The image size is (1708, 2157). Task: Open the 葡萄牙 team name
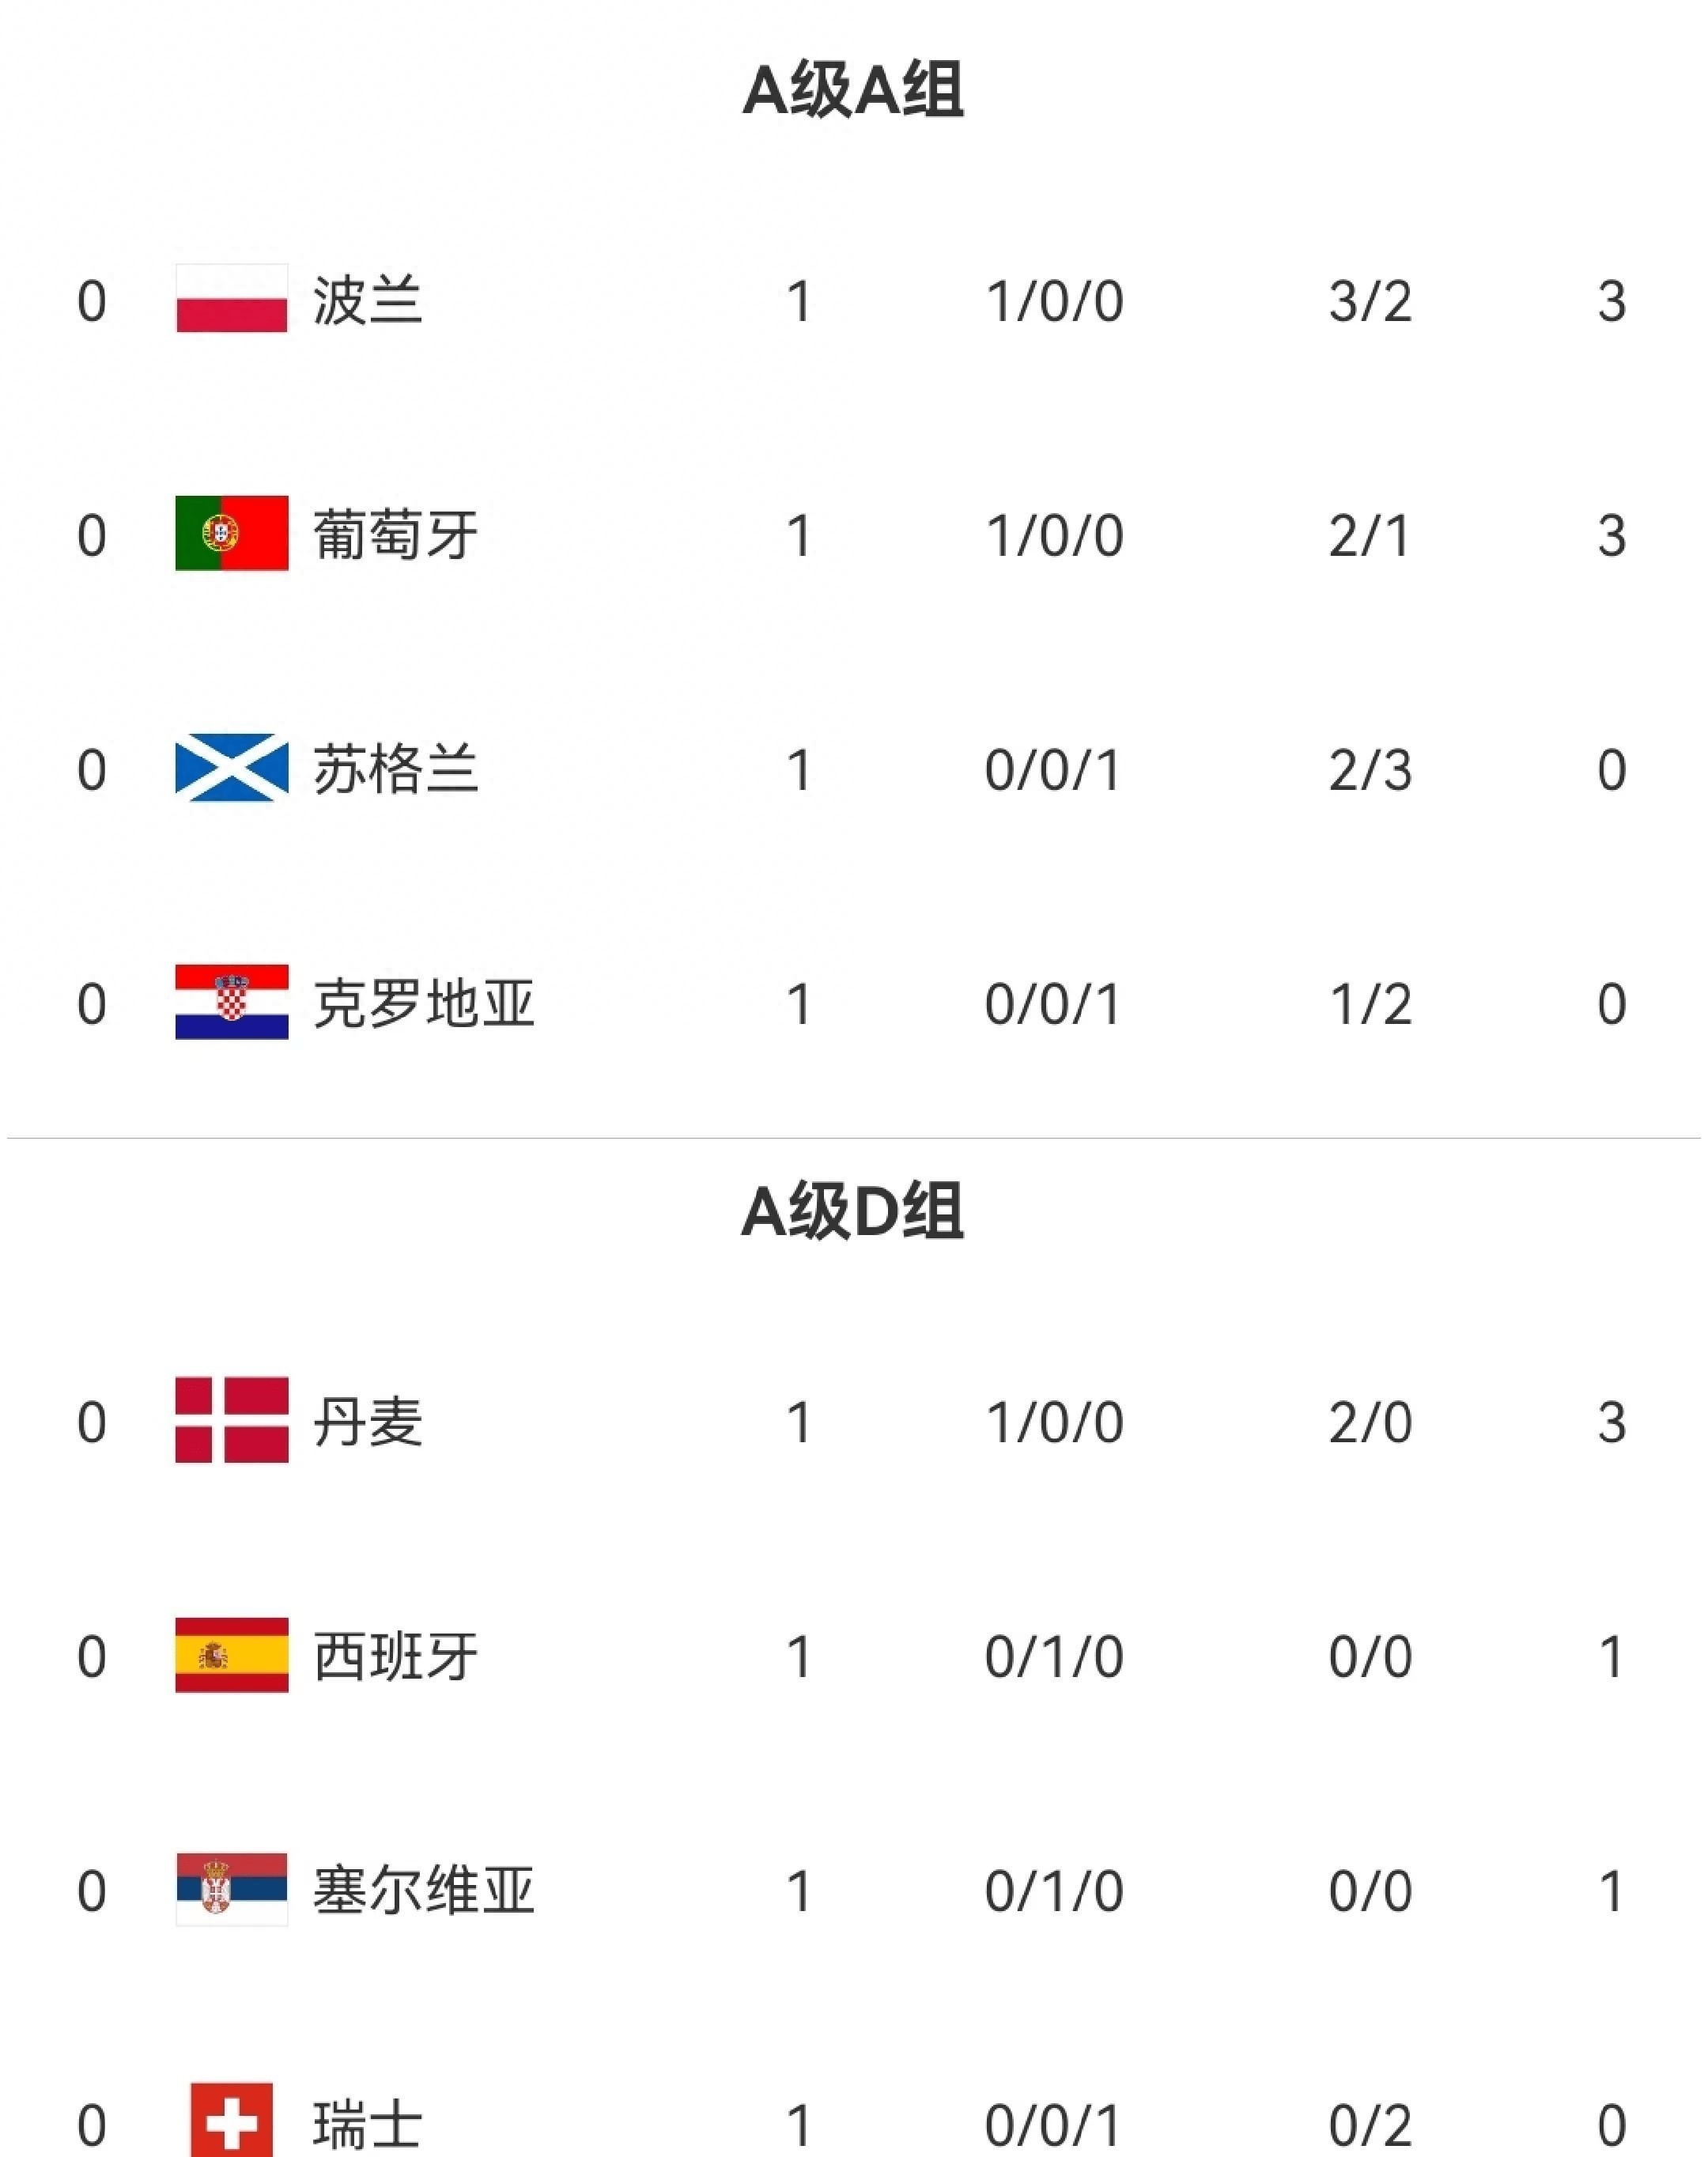tap(395, 534)
